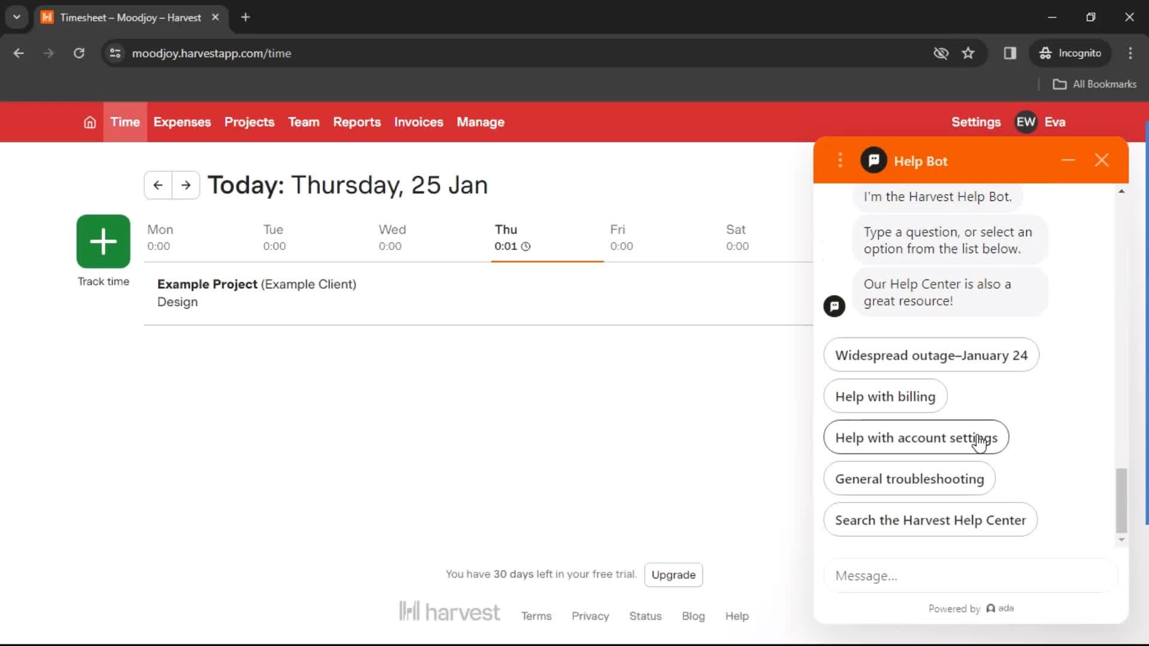The height and width of the screenshot is (646, 1149).
Task: Click the green Track time plus button
Action: pos(104,241)
